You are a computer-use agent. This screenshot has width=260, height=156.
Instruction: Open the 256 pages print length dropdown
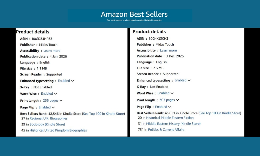click(x=61, y=101)
